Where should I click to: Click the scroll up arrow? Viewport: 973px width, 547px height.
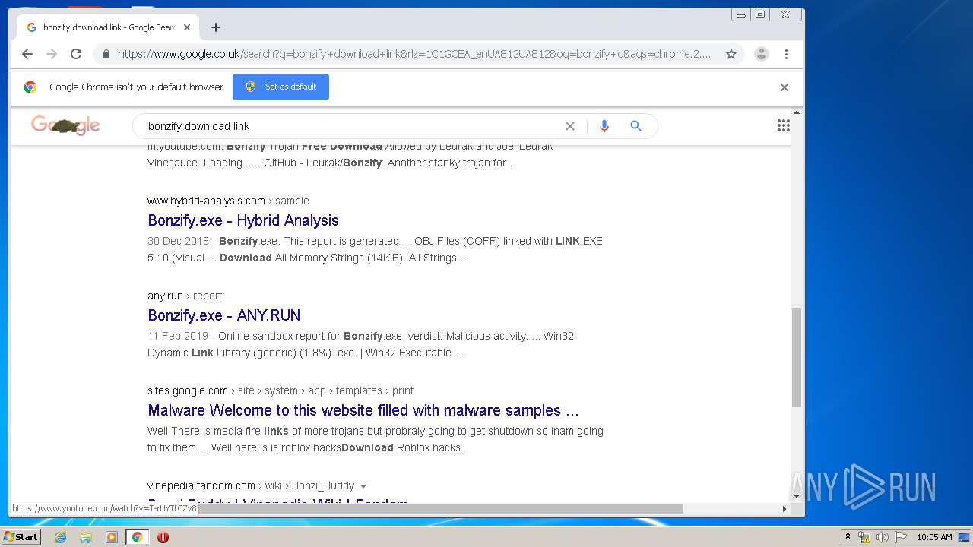[x=797, y=112]
